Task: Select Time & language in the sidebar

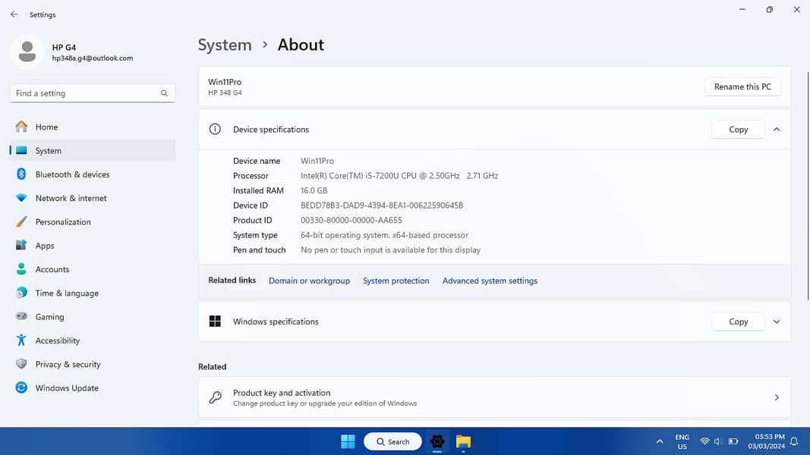Action: pyautogui.click(x=67, y=293)
